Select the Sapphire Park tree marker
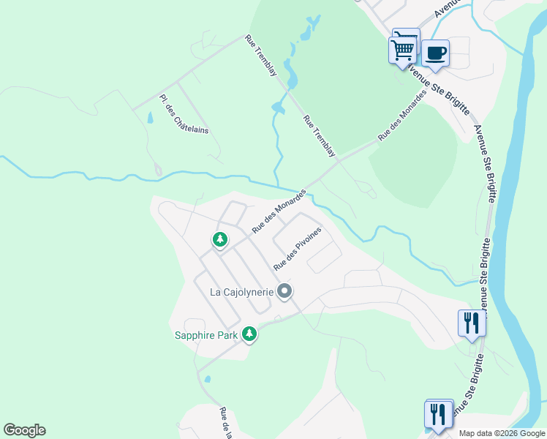The image size is (547, 439). tap(249, 334)
